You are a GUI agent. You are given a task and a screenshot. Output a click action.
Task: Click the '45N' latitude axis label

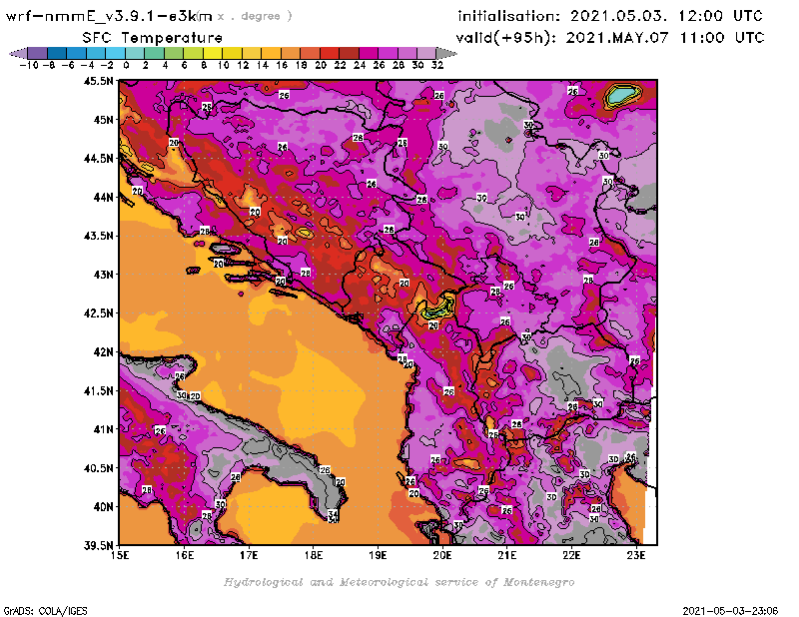click(x=103, y=120)
